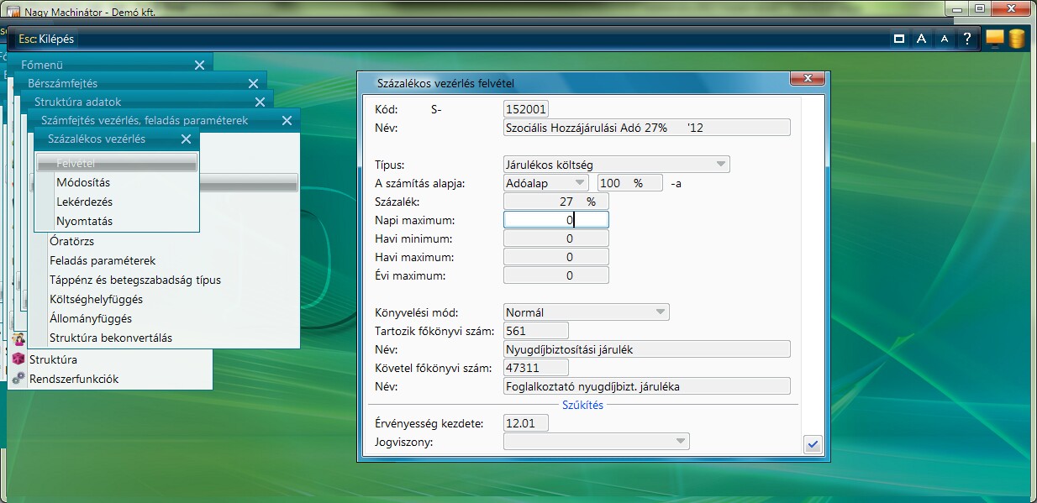Click the gears icon beside Rendszerfunkciók
This screenshot has width=1037, height=503.
coord(18,379)
